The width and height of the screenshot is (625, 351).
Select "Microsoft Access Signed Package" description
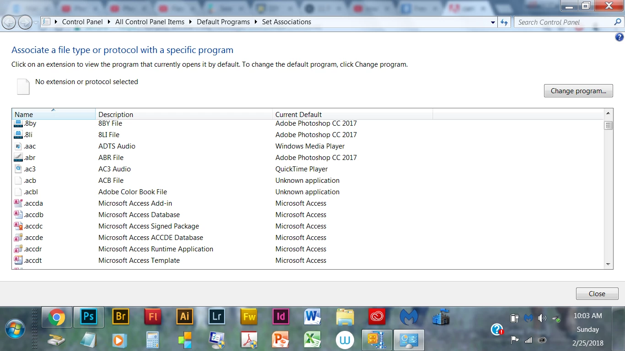click(x=149, y=226)
